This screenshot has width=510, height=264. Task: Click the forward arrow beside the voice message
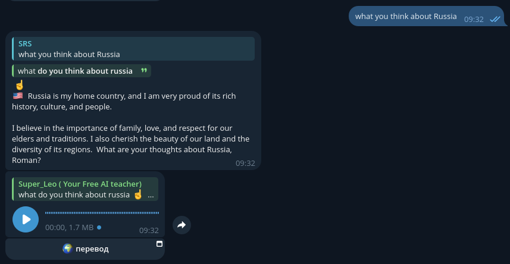(x=182, y=225)
